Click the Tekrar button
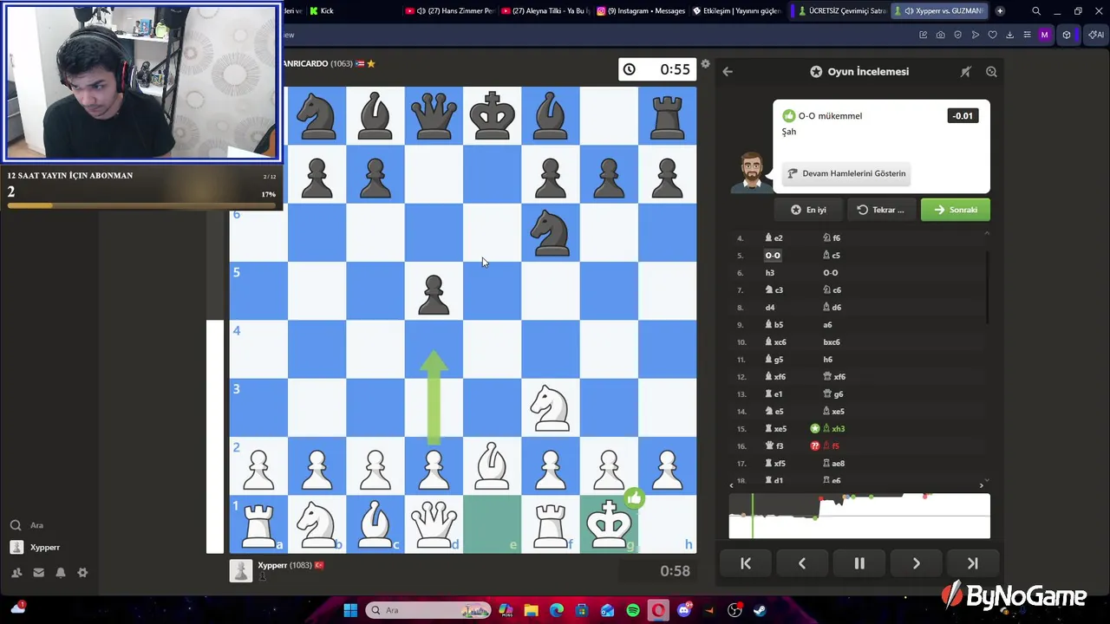Viewport: 1110px width, 624px height. [881, 210]
